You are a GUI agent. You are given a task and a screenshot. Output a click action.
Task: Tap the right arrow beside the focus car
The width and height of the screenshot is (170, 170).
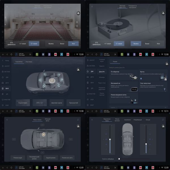tap(71, 139)
